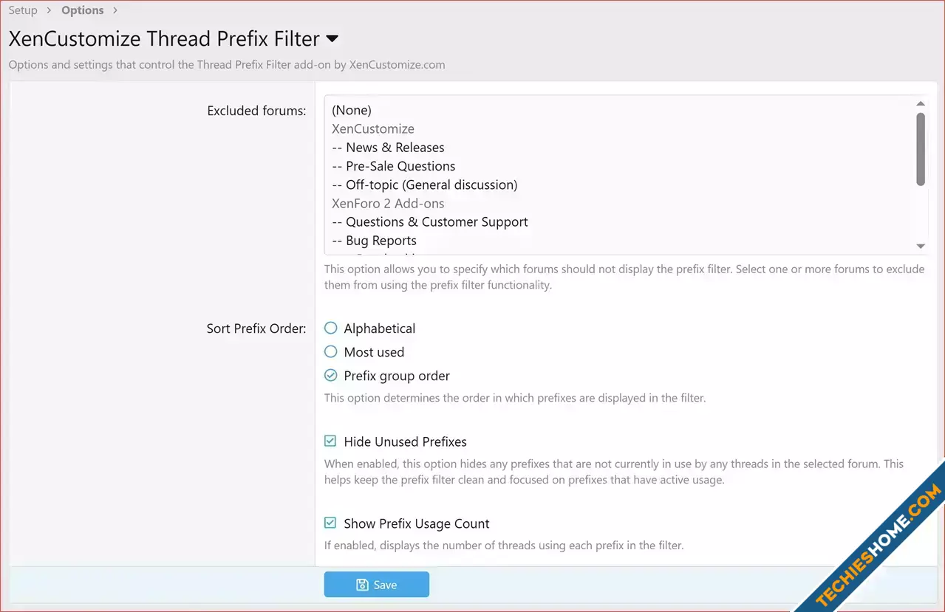This screenshot has height=612, width=945.
Task: Choose Alphabetical sort order
Action: [331, 329]
